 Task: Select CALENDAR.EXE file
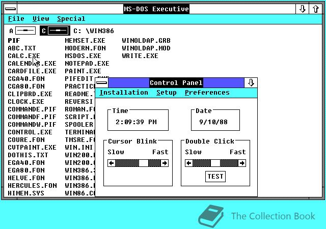[32, 64]
